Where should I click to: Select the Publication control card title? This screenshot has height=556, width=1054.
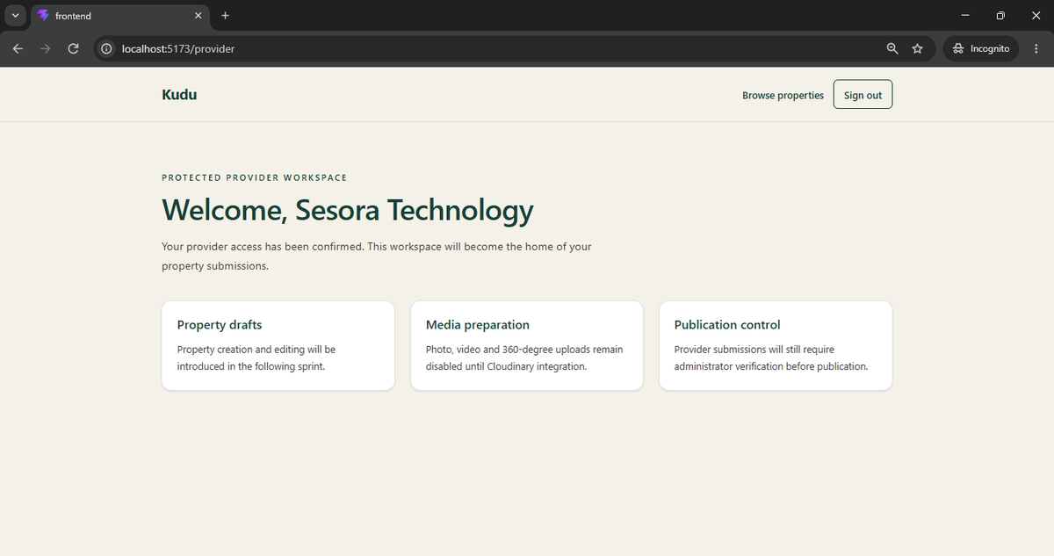coord(727,325)
